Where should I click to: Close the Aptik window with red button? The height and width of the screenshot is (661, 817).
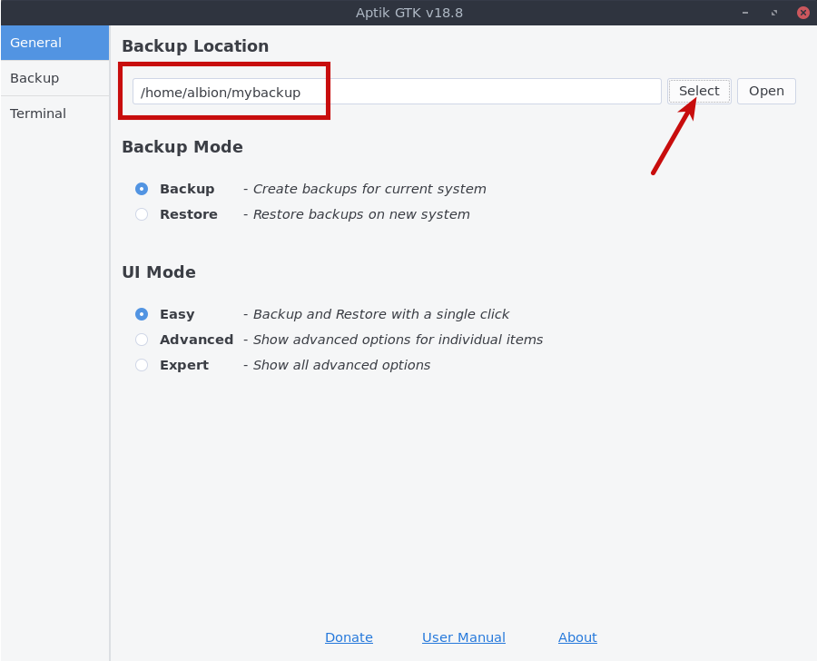point(802,13)
